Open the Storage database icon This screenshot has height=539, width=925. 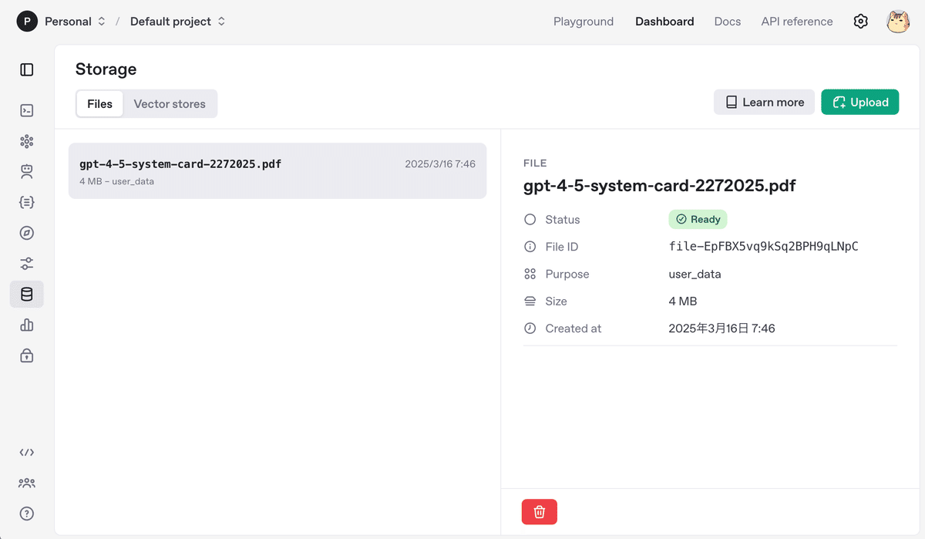(x=26, y=294)
